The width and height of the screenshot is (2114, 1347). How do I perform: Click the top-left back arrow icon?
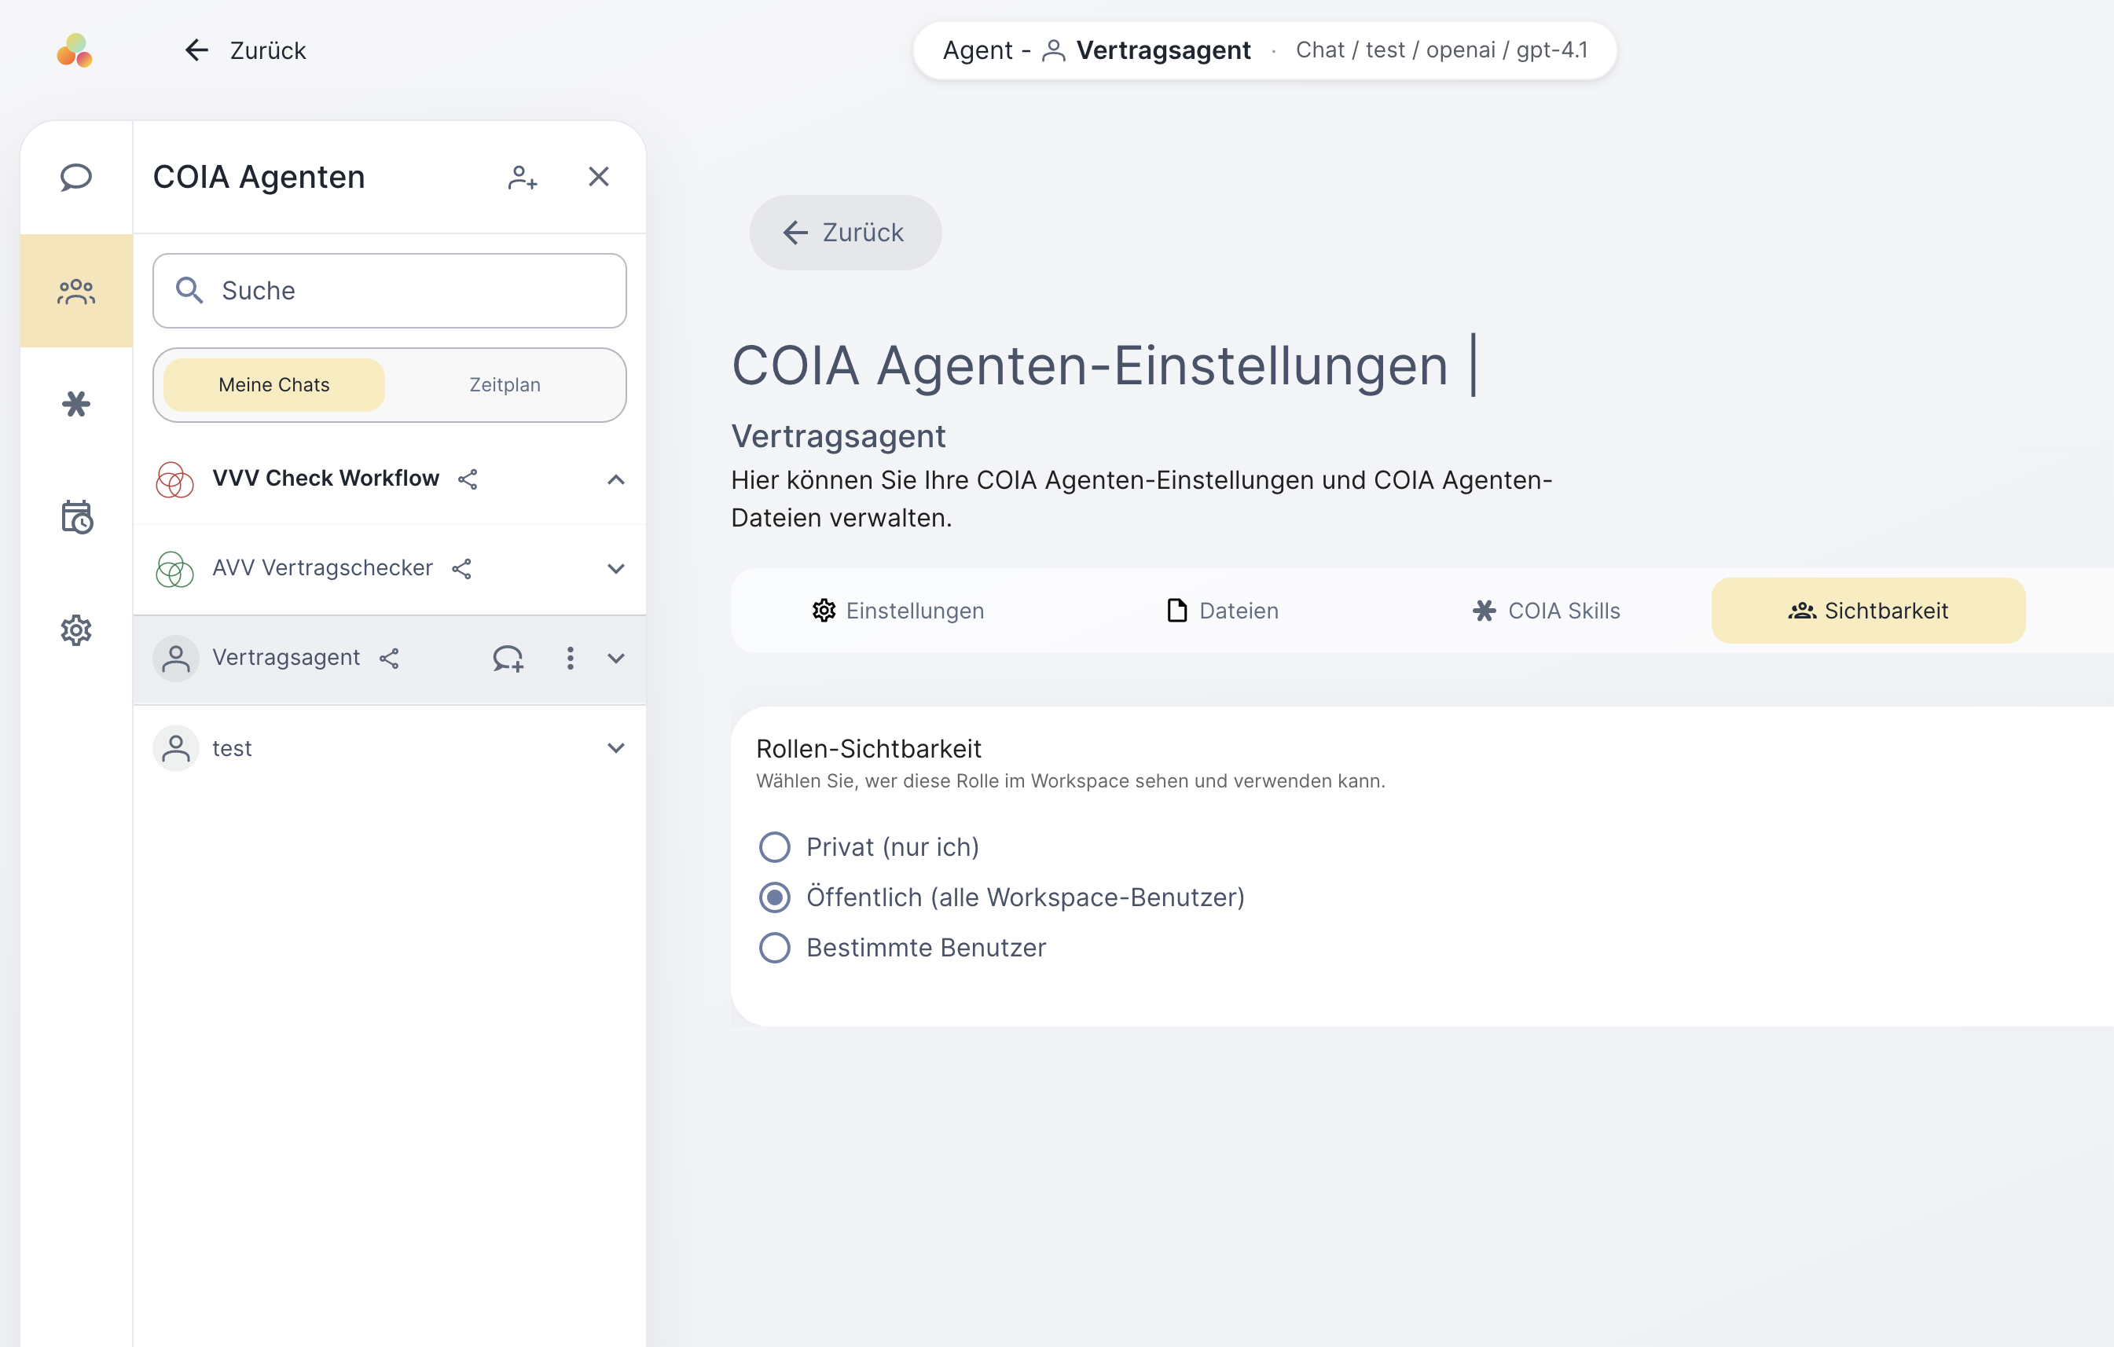(196, 50)
